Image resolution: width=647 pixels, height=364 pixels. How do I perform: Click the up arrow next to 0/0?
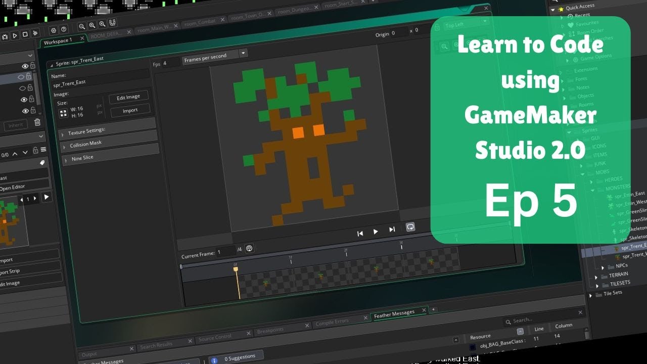(15, 153)
